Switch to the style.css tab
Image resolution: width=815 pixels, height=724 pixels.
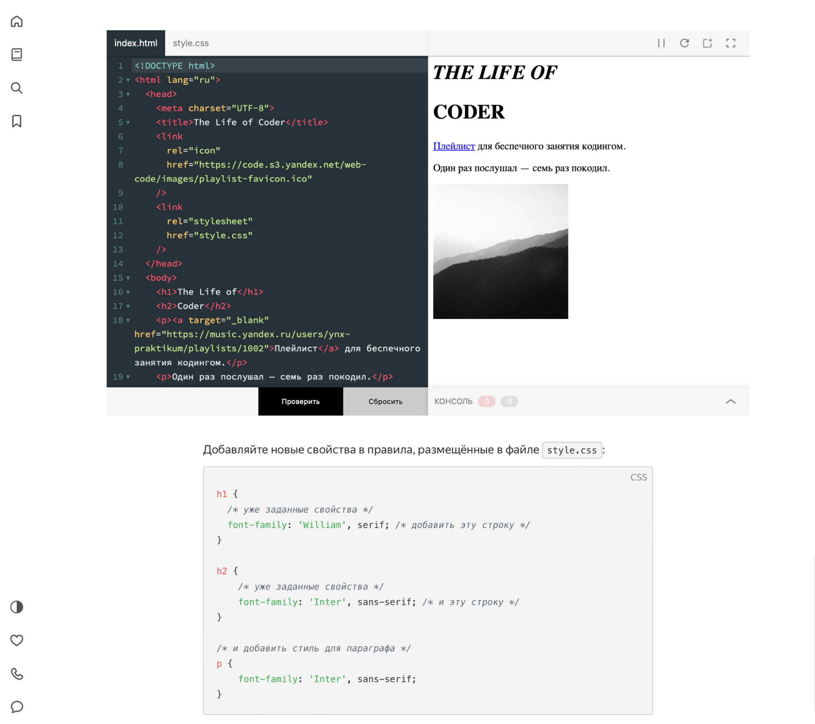click(x=191, y=43)
